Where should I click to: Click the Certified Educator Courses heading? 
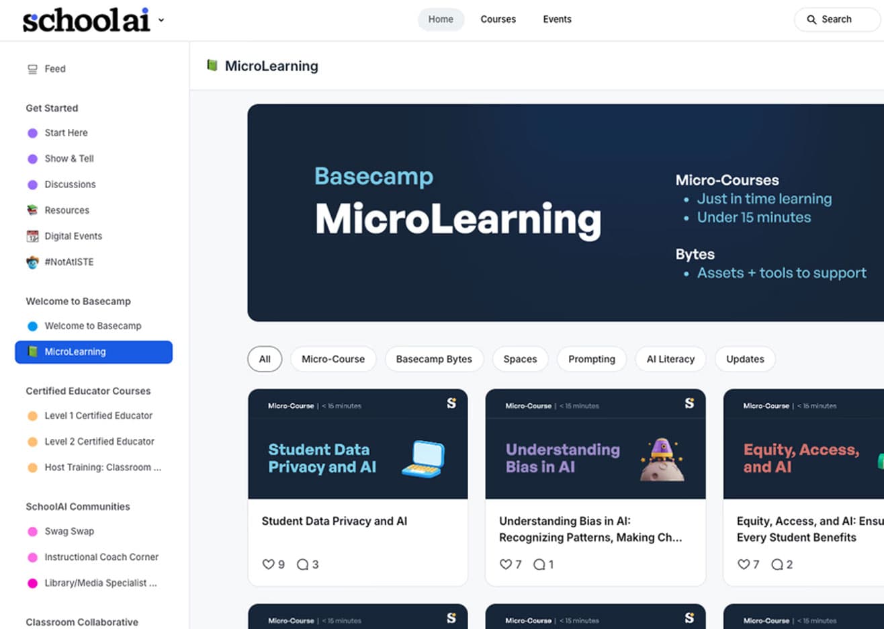coord(88,391)
